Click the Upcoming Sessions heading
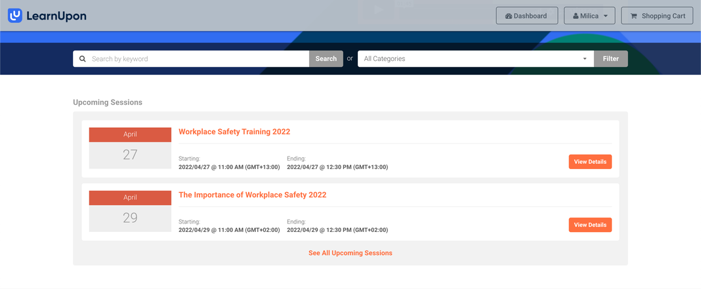Viewport: 701px width, 289px height. coord(107,102)
